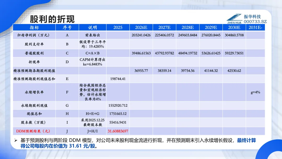
Task: Click the payout ratio 19.4285% note
Action: click(92, 44)
